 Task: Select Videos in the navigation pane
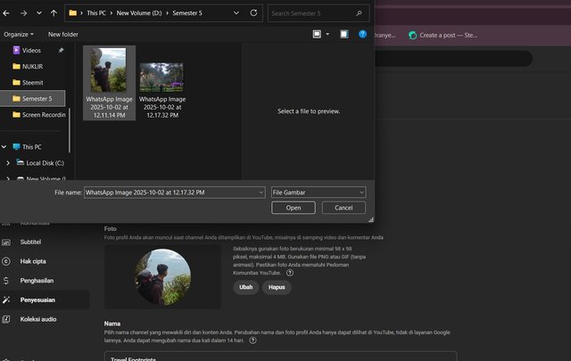click(31, 50)
